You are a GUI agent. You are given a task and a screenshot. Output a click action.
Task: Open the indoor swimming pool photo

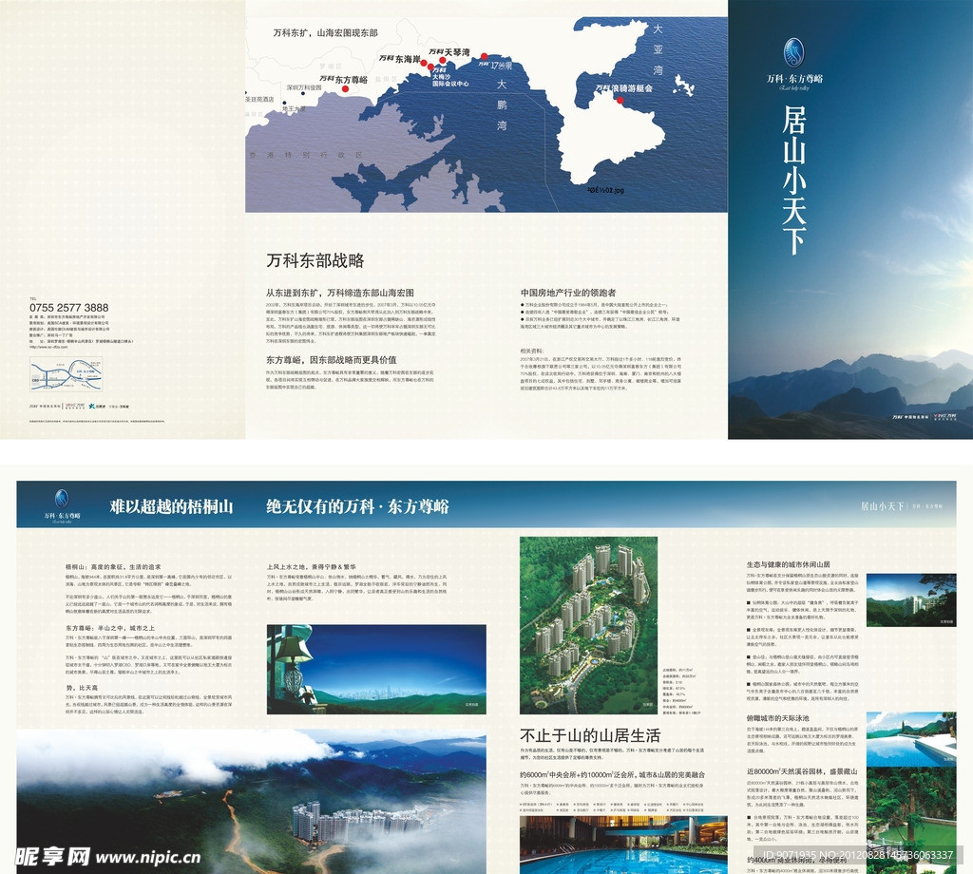click(x=623, y=845)
